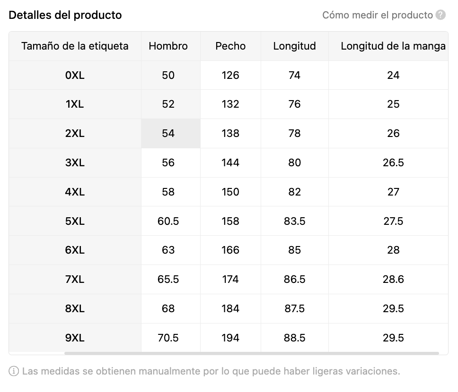Click the 'Detalles del producto' heading
The width and height of the screenshot is (458, 392).
coord(65,15)
